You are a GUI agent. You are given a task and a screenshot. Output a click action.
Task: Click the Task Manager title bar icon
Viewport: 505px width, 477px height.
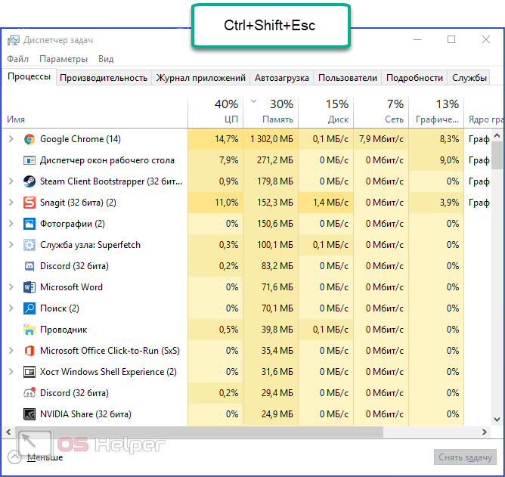(14, 40)
